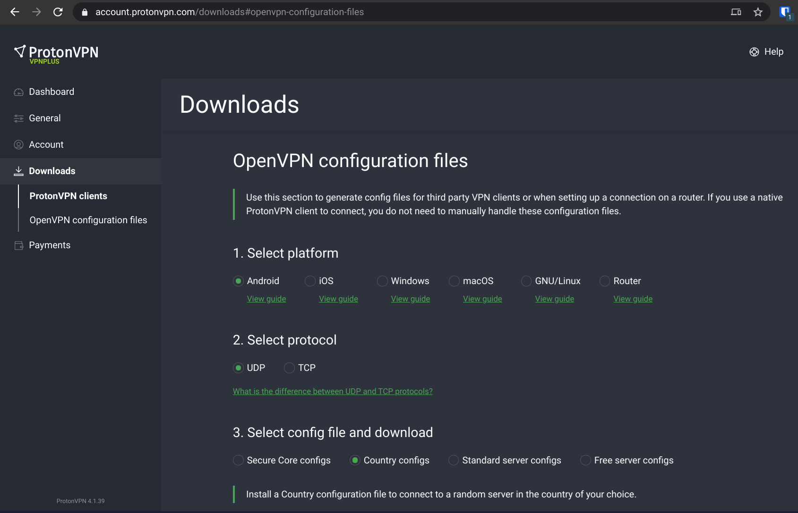Click the browser forward arrow
The width and height of the screenshot is (798, 513).
click(x=36, y=12)
